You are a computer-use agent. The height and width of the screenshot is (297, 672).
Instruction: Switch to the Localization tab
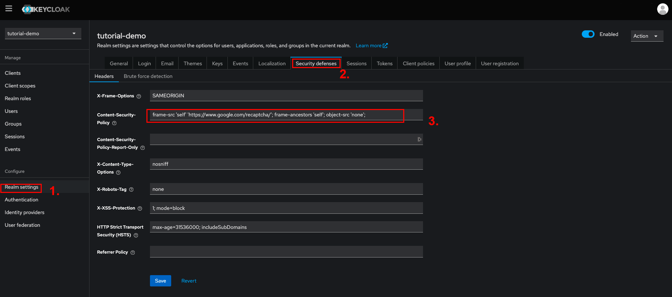pos(272,63)
